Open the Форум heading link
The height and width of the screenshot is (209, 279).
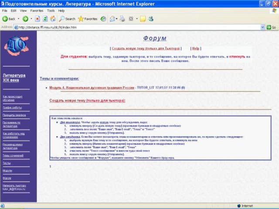[x=155, y=38]
